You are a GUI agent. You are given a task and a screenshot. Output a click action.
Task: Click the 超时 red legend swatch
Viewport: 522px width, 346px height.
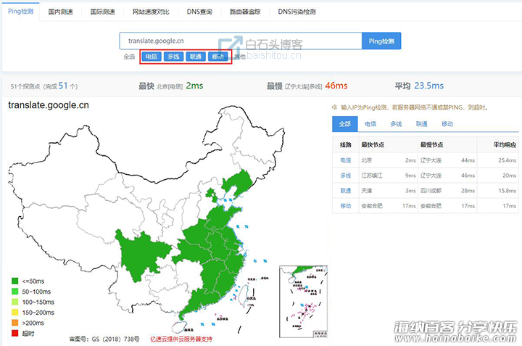15,333
